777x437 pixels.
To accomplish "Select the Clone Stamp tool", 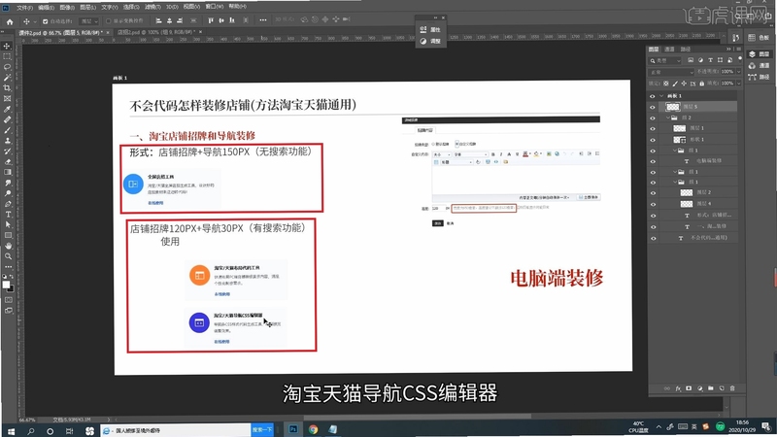I will click(7, 141).
